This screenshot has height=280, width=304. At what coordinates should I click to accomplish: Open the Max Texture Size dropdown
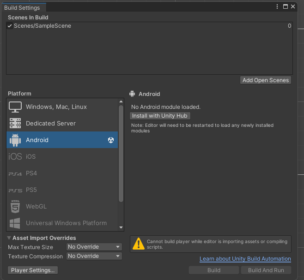94,247
